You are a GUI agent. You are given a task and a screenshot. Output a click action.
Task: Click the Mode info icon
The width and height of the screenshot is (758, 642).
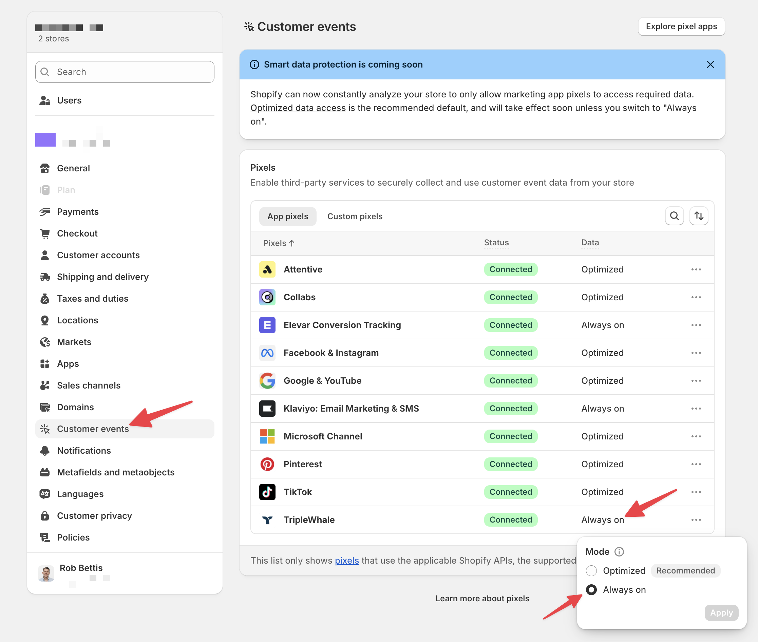[619, 552]
